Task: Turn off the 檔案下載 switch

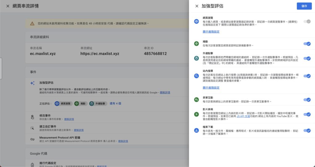Action: pos(307,131)
